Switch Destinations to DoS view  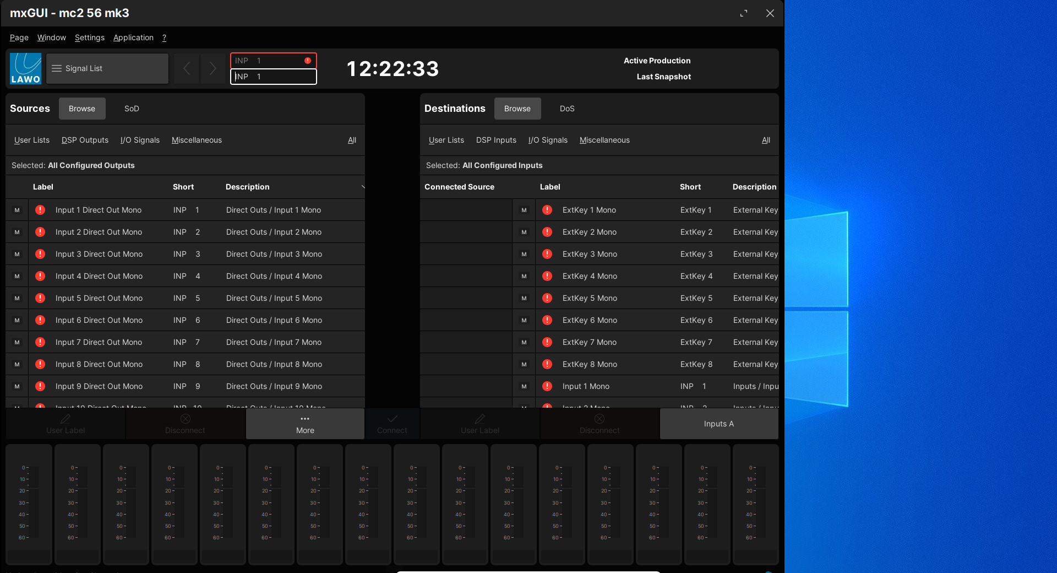point(567,109)
